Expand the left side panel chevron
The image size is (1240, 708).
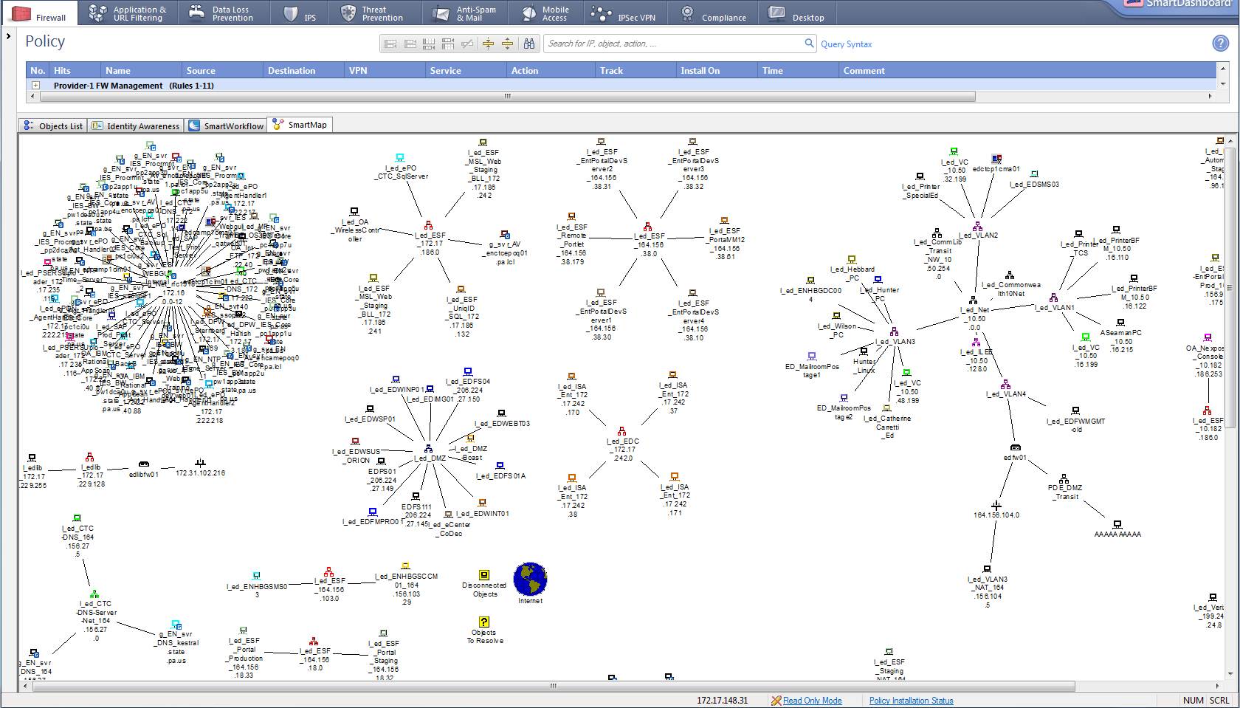[x=8, y=35]
